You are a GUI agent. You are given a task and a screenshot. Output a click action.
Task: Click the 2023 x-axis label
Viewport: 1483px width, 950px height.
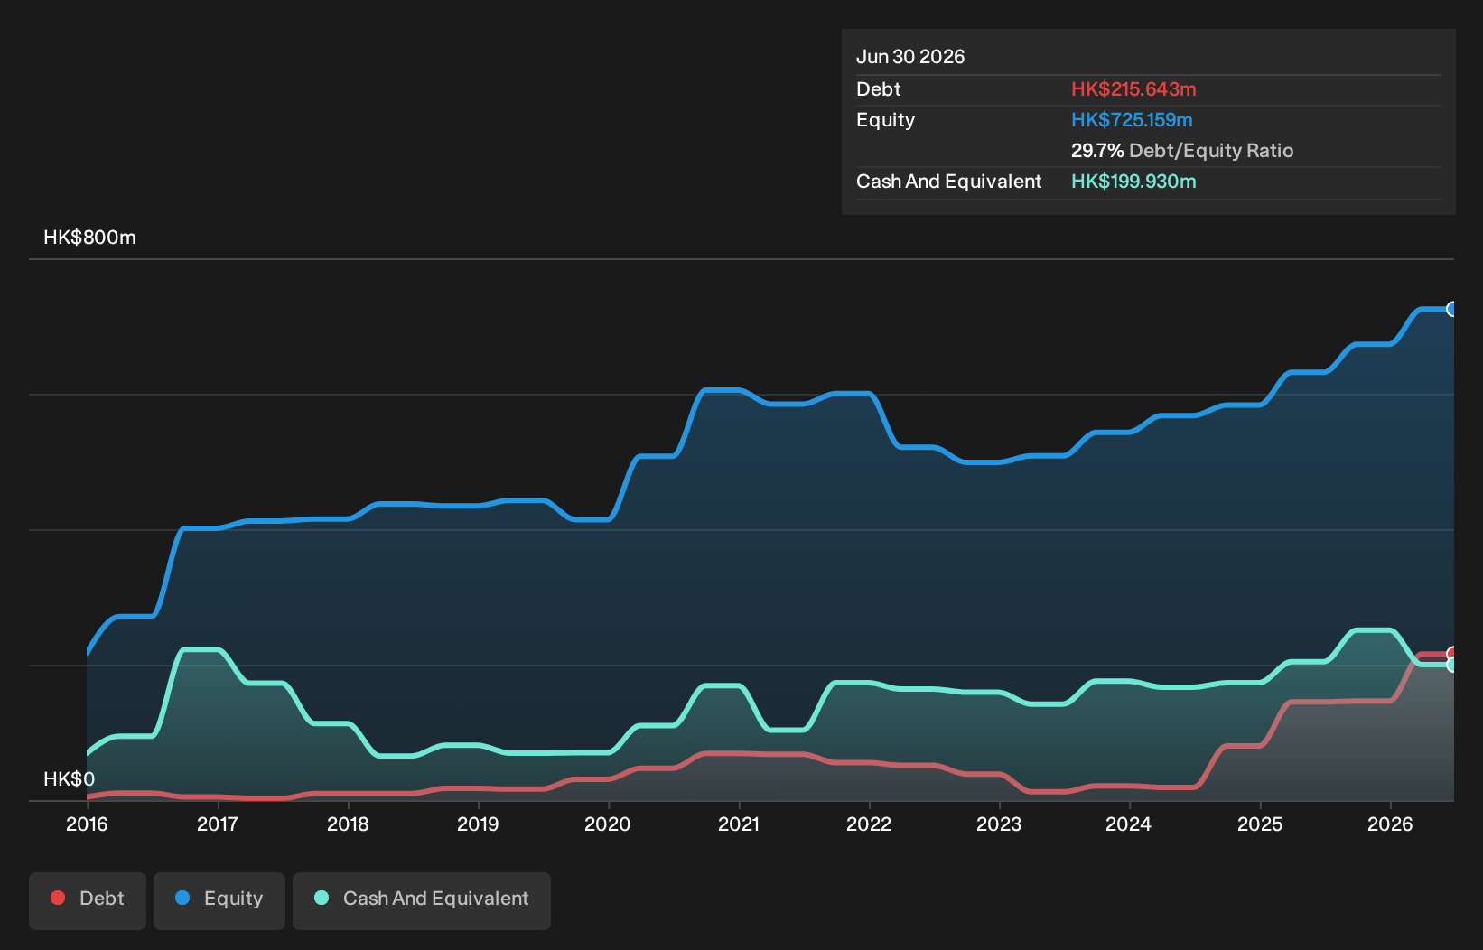tap(999, 824)
